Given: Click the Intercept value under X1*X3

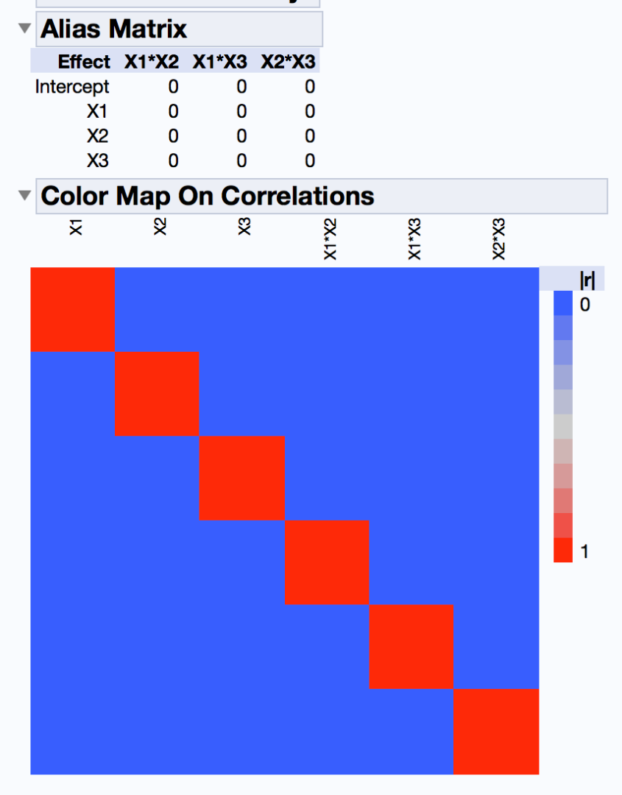Looking at the screenshot, I should tap(241, 87).
